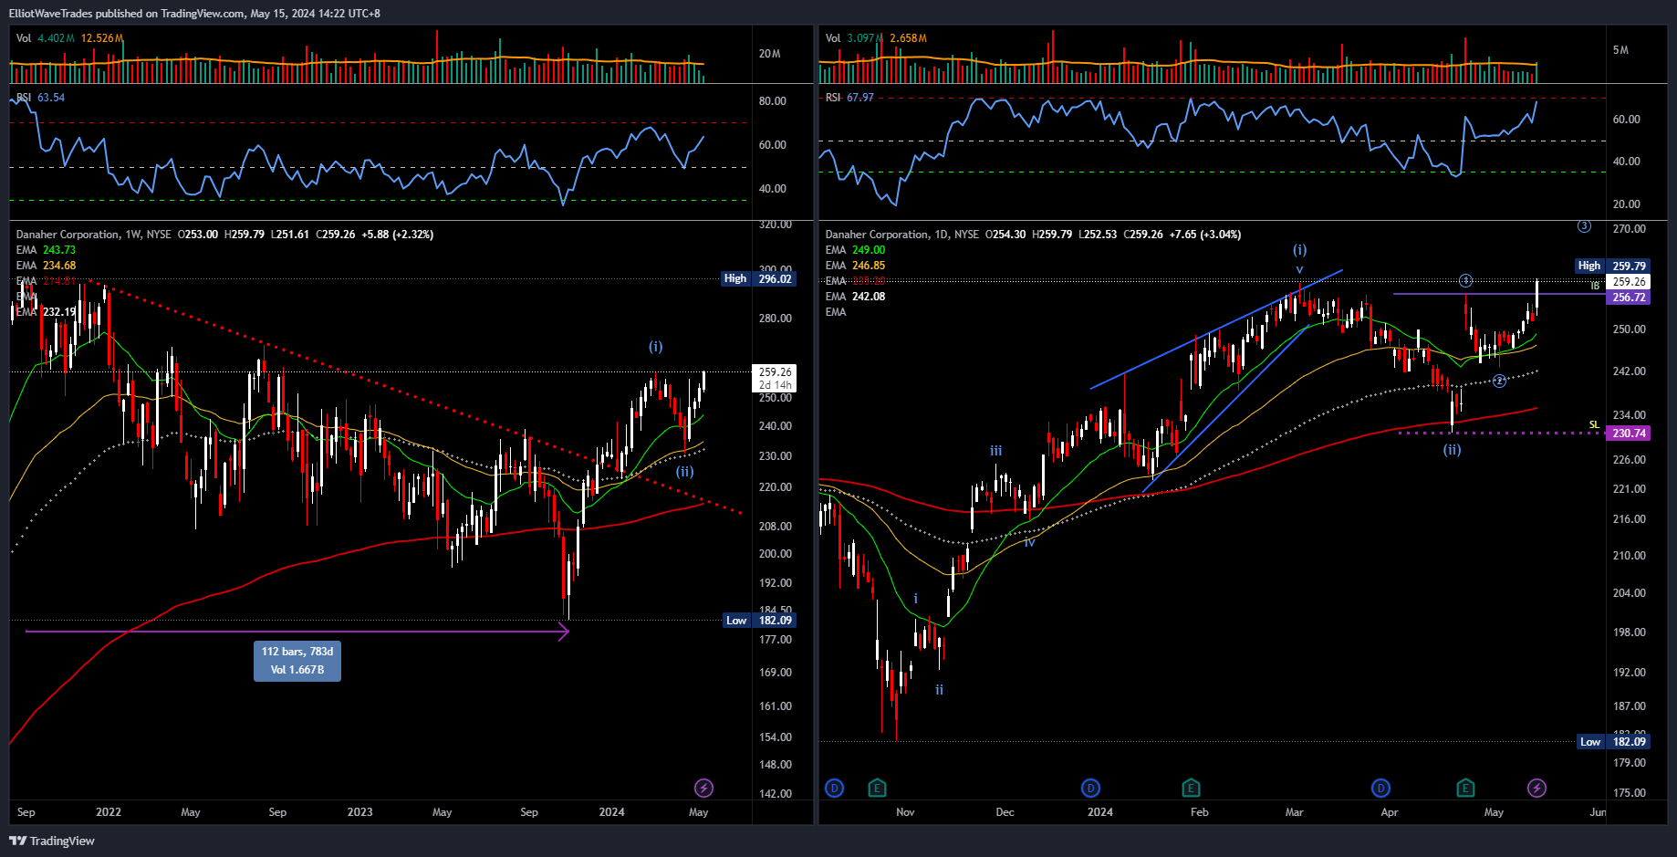1677x857 pixels.
Task: Click the High 296.02 price tag on the weekly chart
Action: 758,278
